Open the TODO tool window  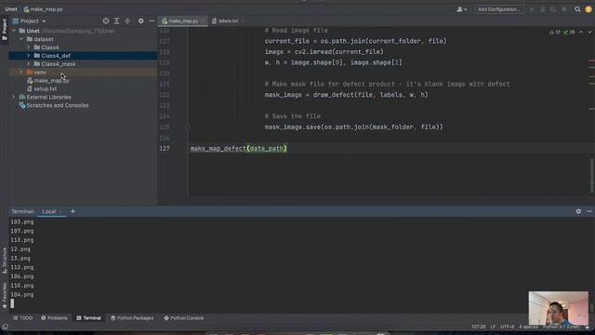(x=22, y=318)
